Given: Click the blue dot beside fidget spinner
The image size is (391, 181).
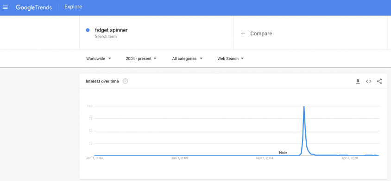Looking at the screenshot, I should pos(88,30).
